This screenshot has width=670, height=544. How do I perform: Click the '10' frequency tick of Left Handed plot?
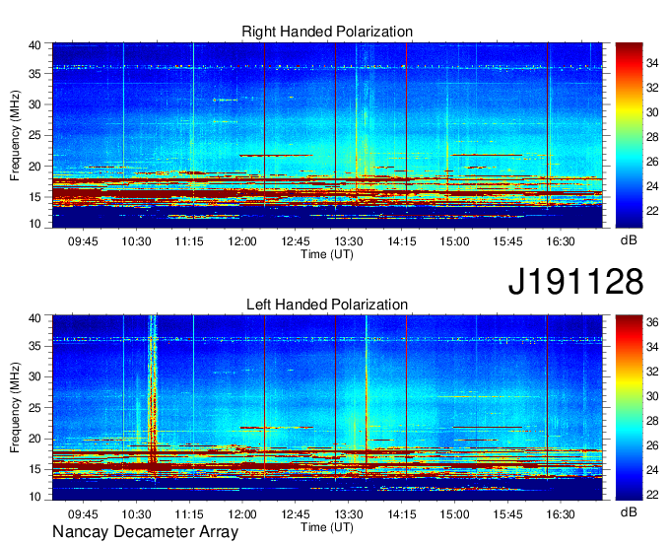pyautogui.click(x=35, y=497)
